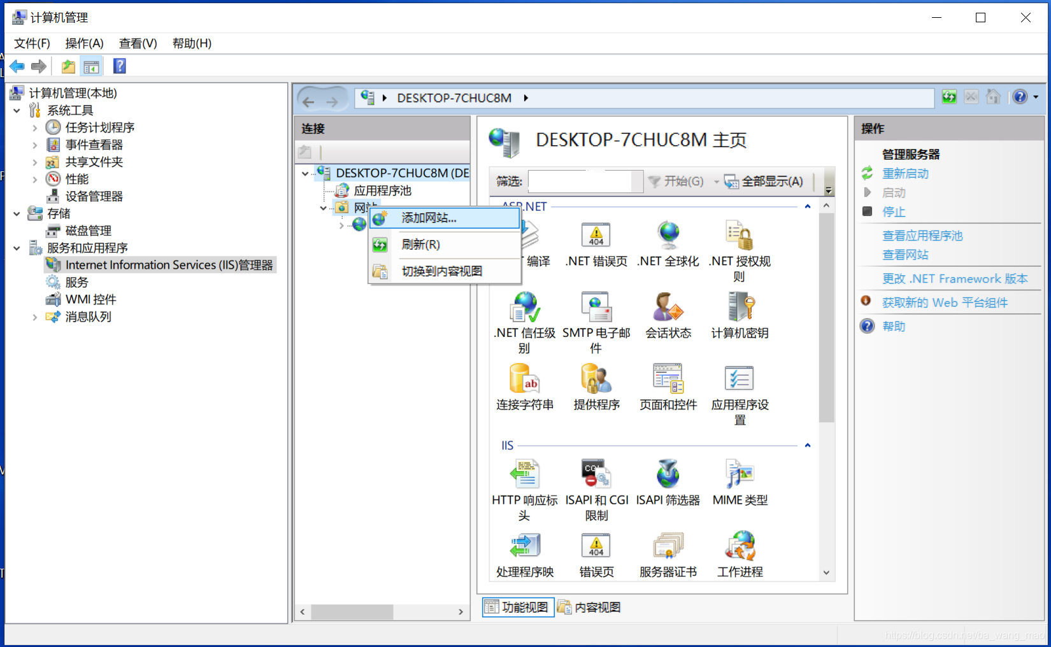1051x647 pixels.
Task: Collapse the ASP.NET section group
Action: (x=808, y=206)
